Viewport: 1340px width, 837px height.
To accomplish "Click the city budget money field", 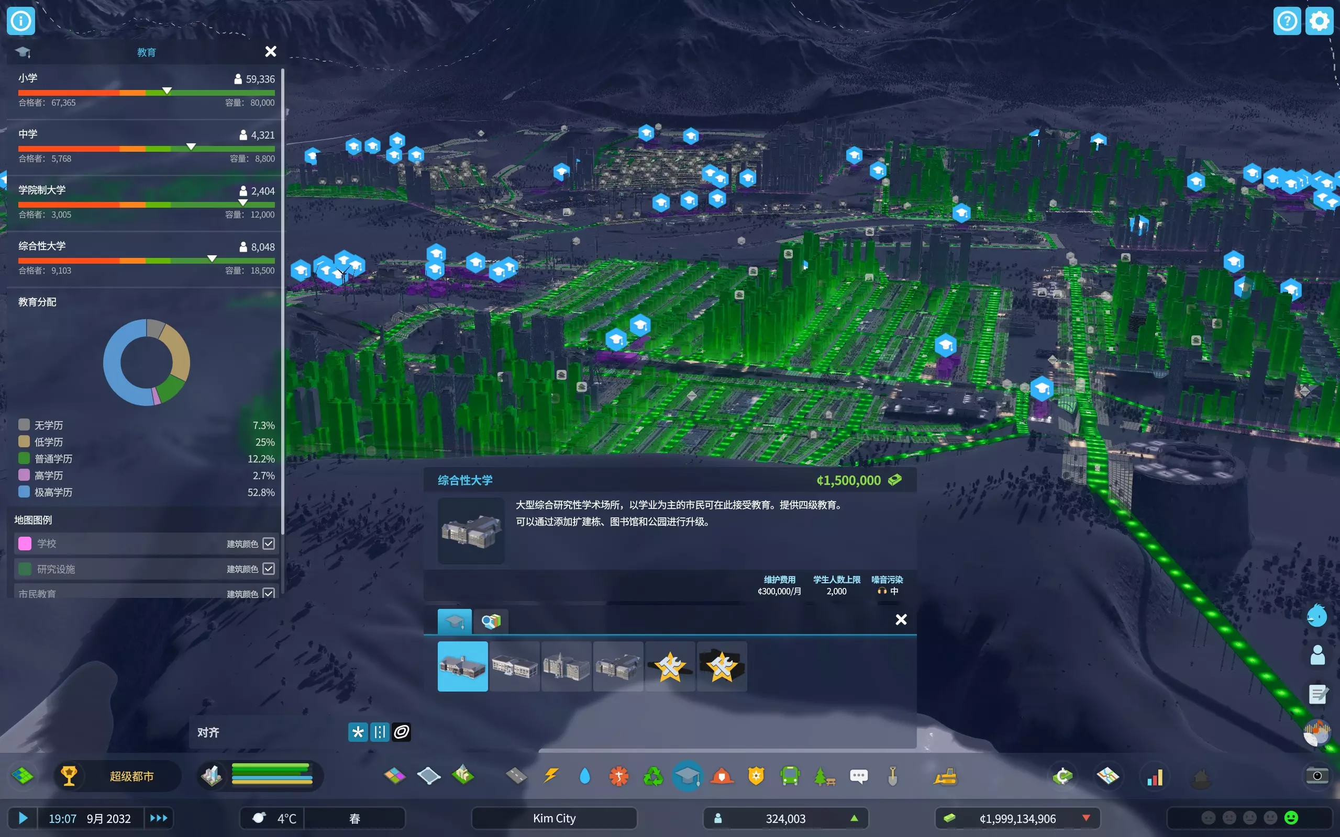I will coord(1017,818).
